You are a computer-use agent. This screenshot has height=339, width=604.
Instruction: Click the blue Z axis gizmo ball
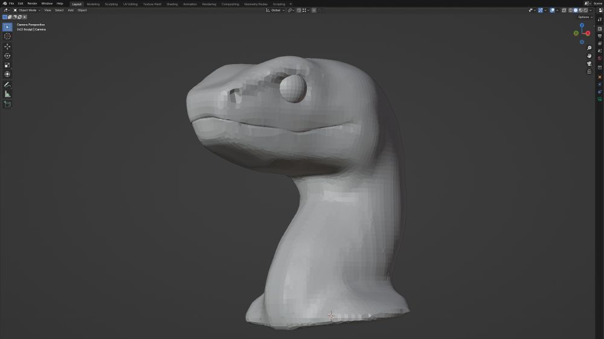582,25
